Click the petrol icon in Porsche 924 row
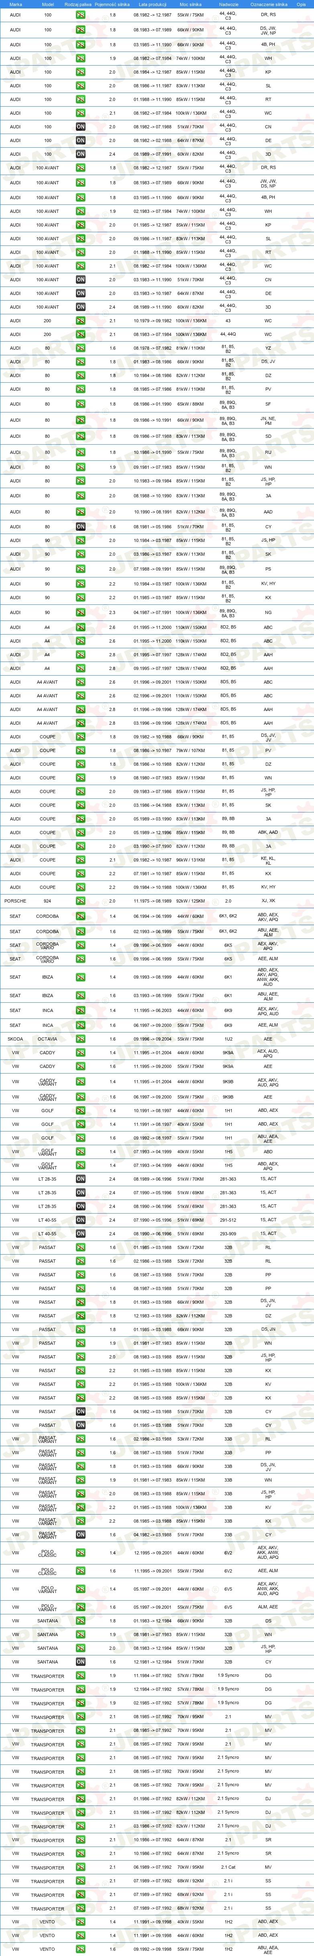The height and width of the screenshot is (1956, 314). 80,901
